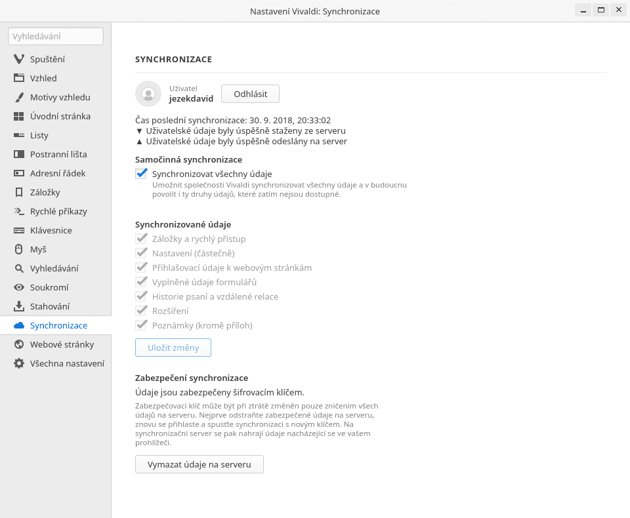Close the Vivaldi settings window

click(619, 10)
